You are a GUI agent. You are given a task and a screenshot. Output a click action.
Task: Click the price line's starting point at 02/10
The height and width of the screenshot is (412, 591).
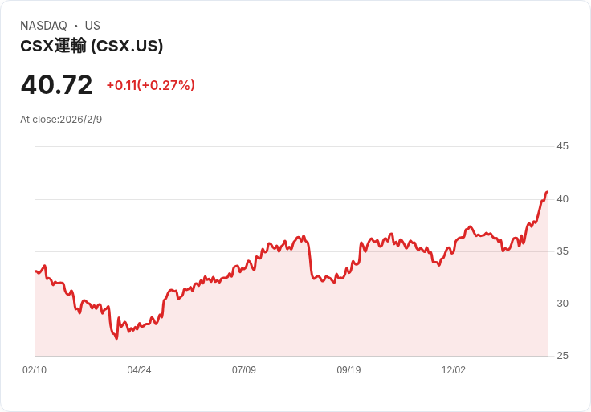(x=35, y=271)
